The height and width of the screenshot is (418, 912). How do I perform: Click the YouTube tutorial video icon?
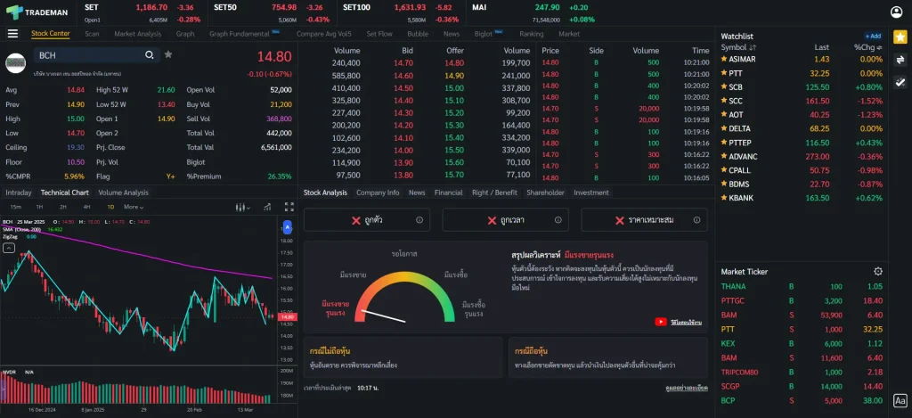(662, 322)
